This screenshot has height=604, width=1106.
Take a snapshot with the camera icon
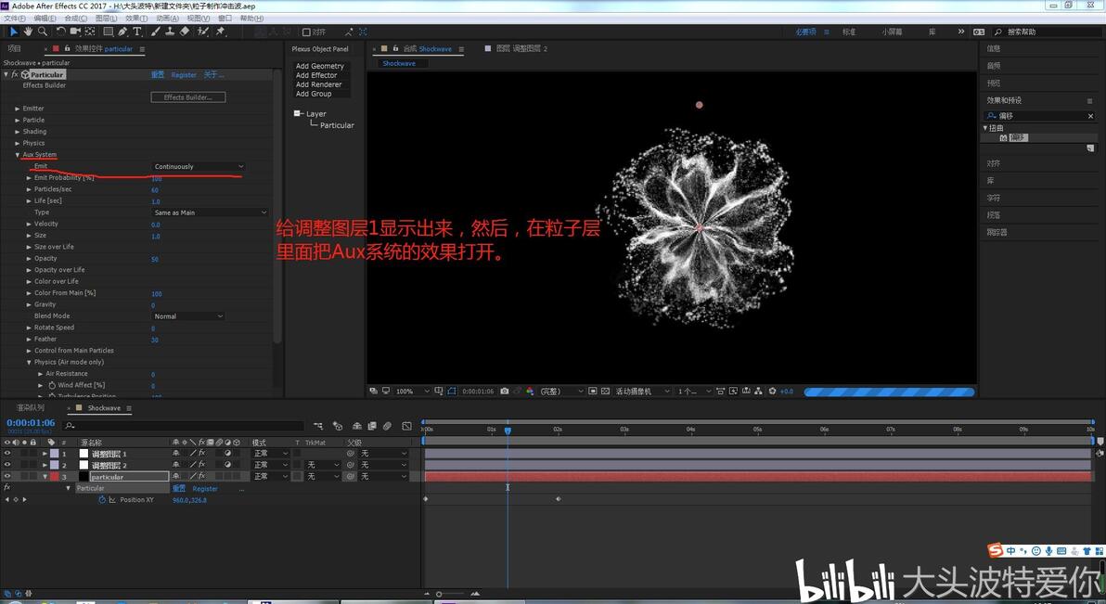click(x=505, y=391)
